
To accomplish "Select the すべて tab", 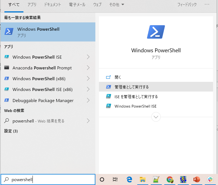I will pyautogui.click(x=14, y=5).
